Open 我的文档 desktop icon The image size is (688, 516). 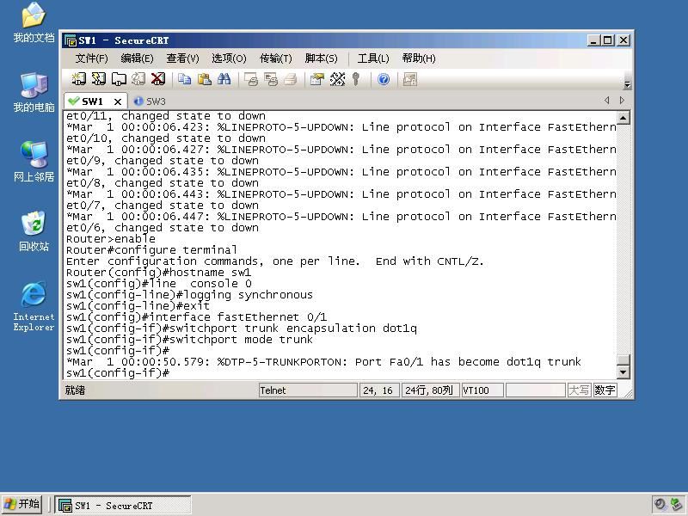(34, 23)
